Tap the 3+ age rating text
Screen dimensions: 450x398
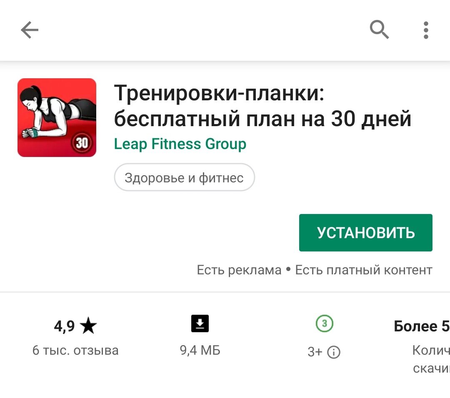pyautogui.click(x=315, y=351)
